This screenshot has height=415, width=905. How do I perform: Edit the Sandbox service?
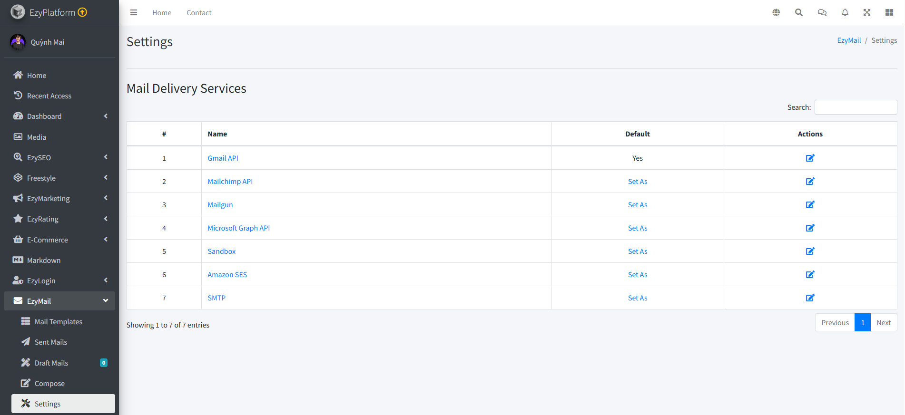[x=810, y=251]
